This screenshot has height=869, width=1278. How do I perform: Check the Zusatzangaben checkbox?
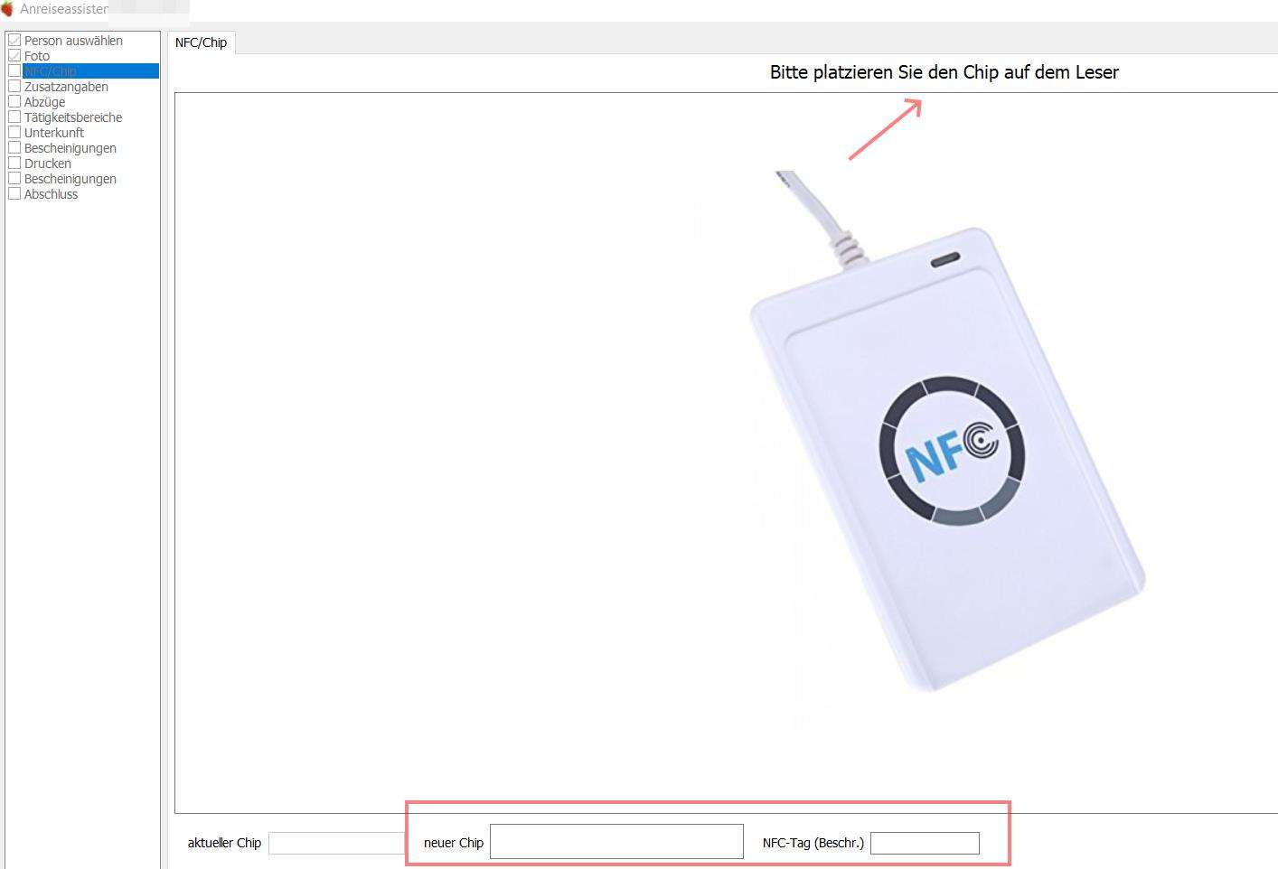[x=14, y=87]
